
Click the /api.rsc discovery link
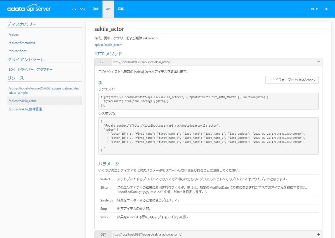coord(14,35)
